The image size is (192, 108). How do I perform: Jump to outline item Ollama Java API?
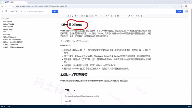coord(12,40)
